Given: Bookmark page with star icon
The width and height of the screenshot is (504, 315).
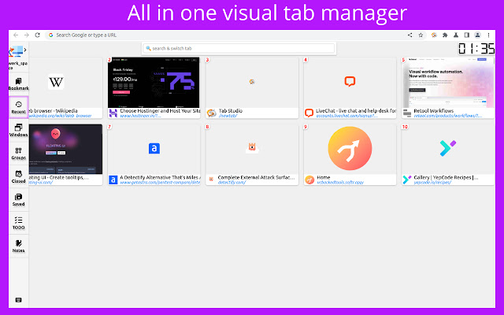Looking at the screenshot, I should pyautogui.click(x=421, y=35).
